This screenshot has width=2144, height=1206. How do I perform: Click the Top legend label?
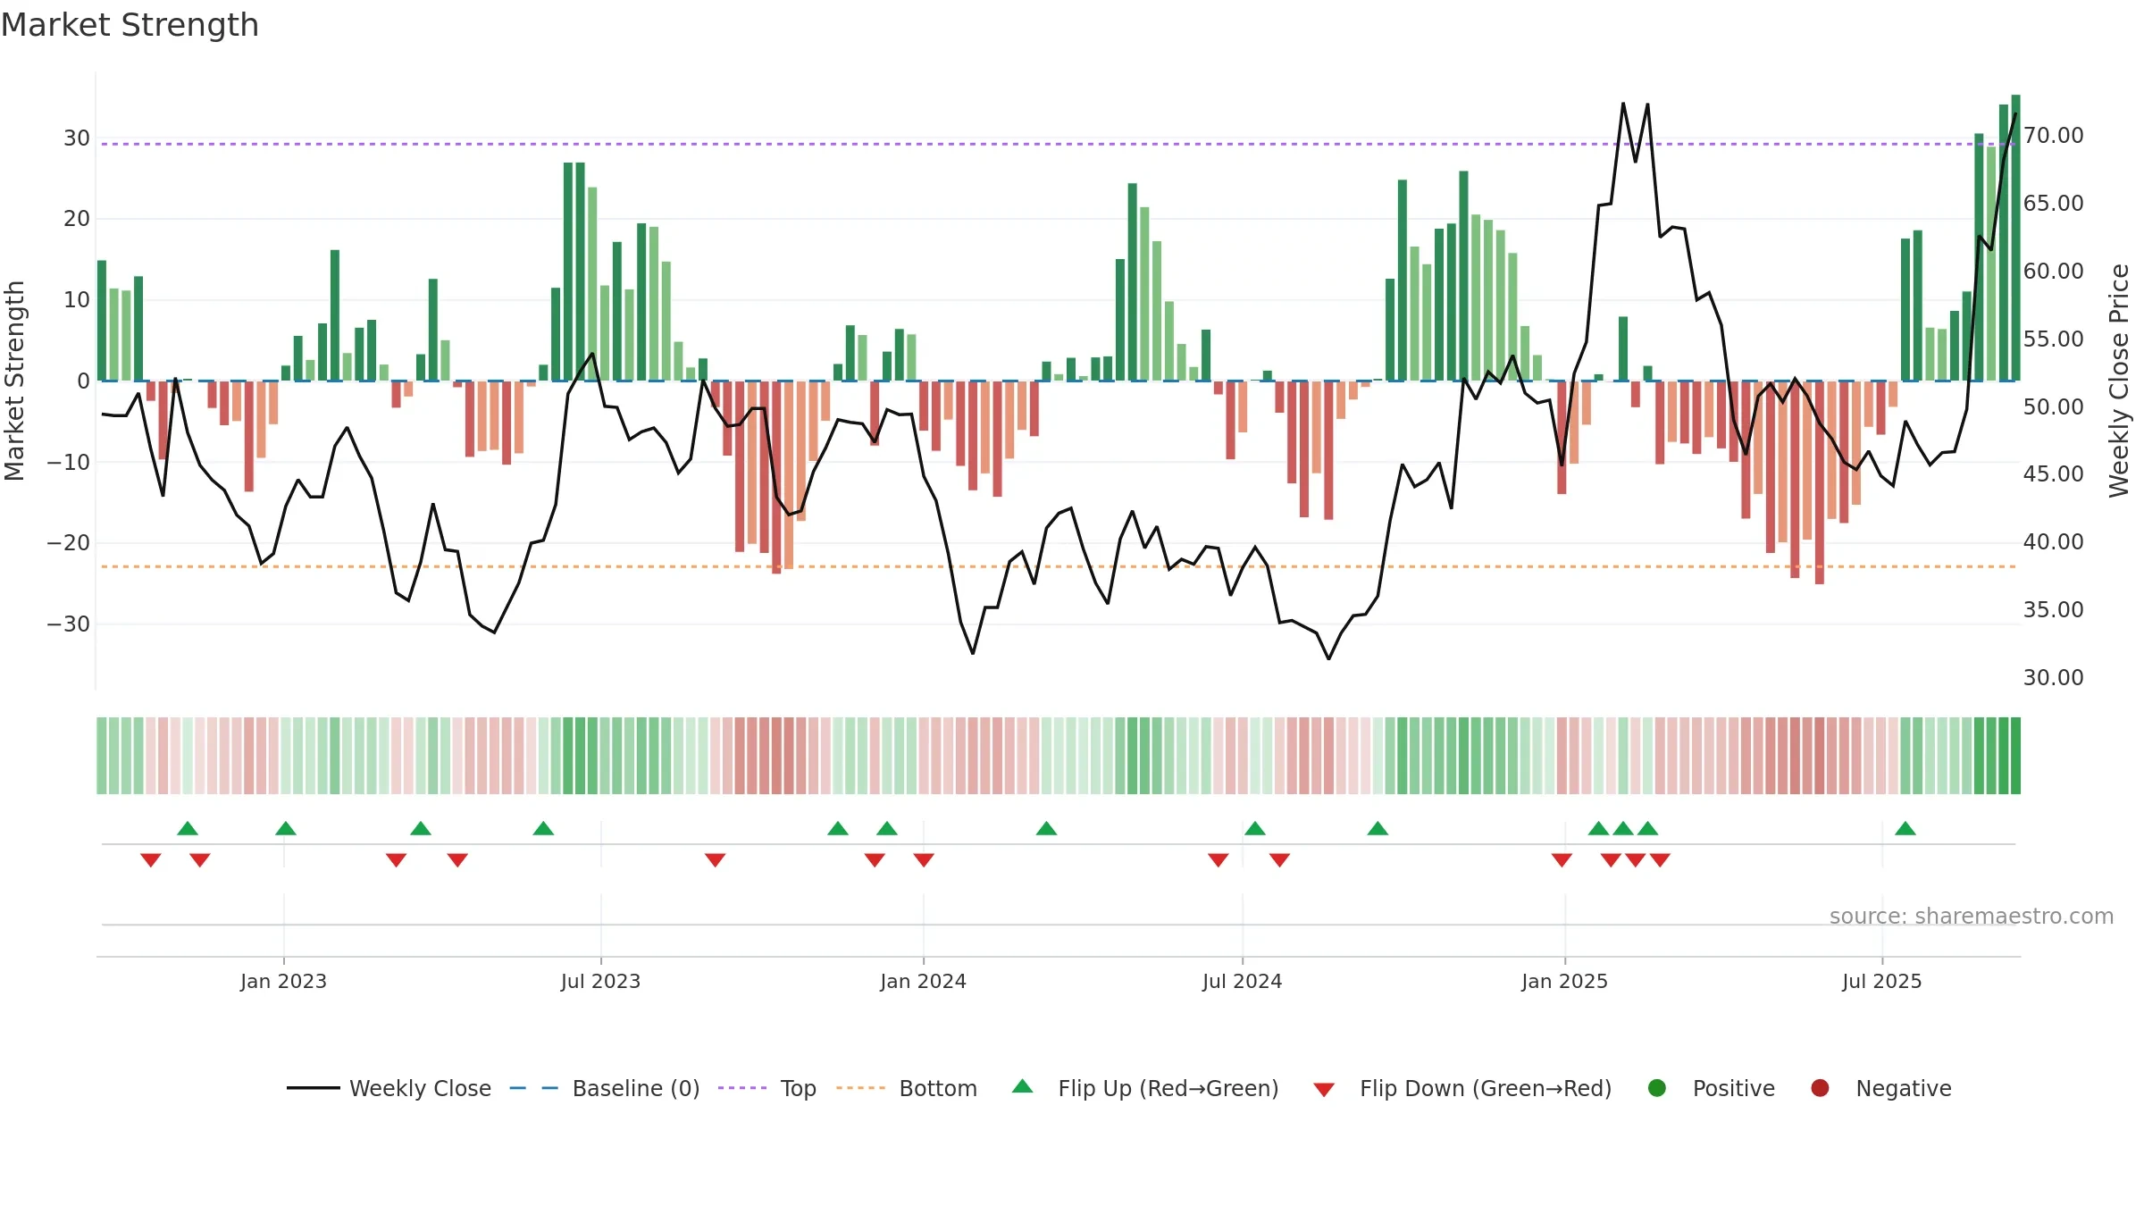[x=798, y=1088]
